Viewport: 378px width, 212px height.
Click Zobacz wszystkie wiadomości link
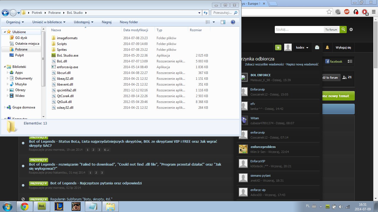pos(264,64)
